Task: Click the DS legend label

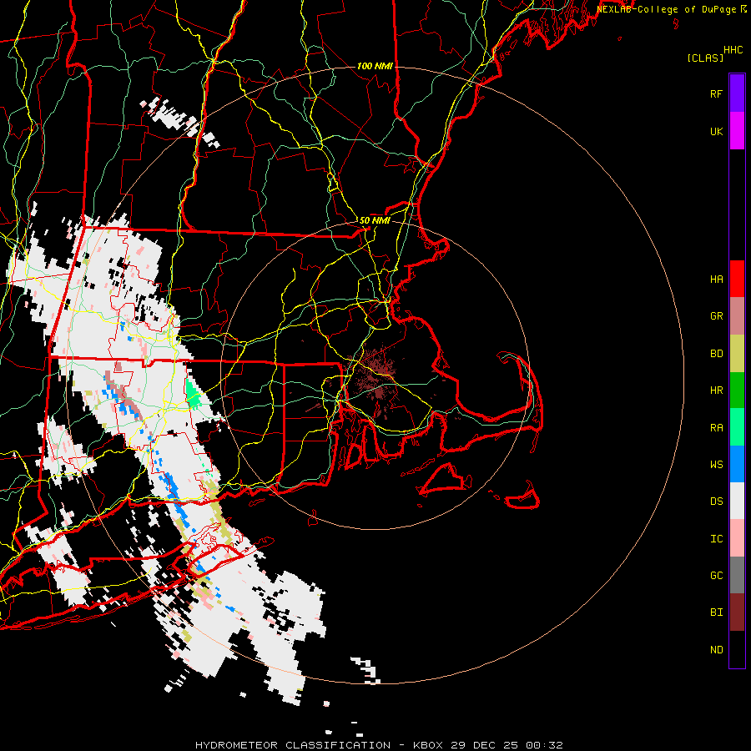Action: coord(716,502)
